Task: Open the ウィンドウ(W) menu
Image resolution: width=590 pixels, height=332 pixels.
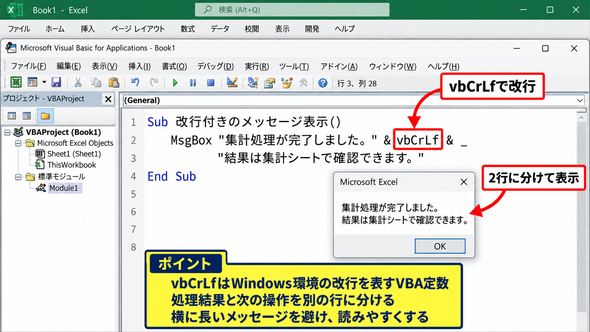Action: [393, 66]
